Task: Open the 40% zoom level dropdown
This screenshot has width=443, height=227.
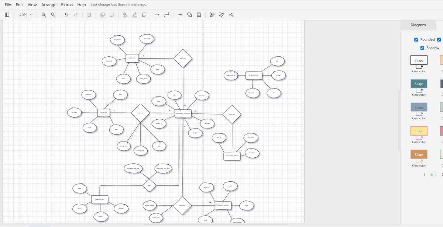Action: click(26, 15)
